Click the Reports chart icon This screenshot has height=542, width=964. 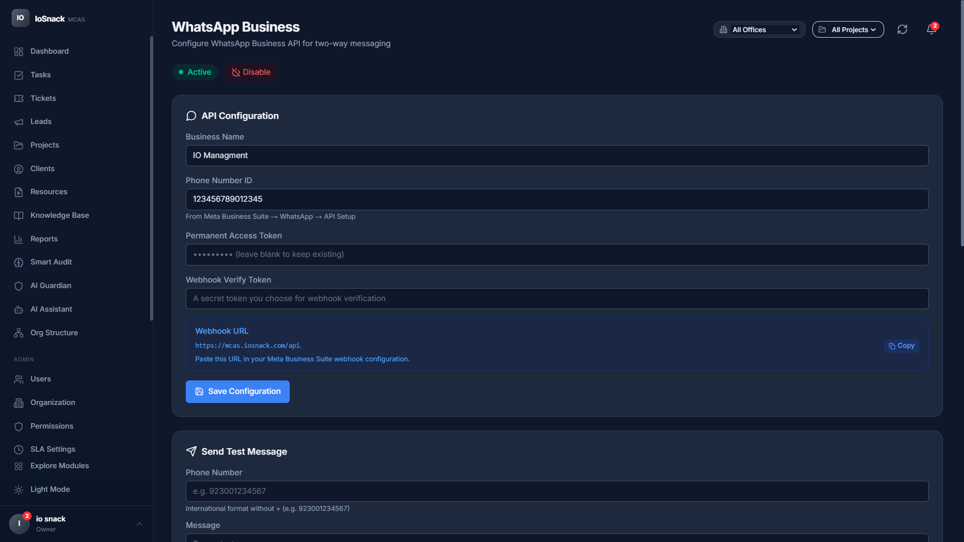click(19, 239)
